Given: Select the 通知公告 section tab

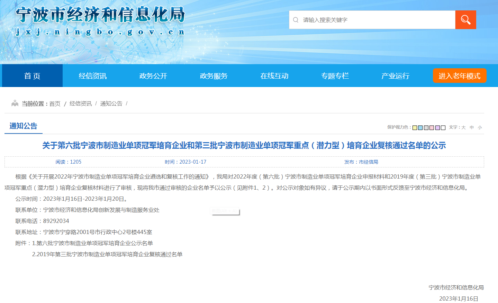Looking at the screenshot, I should pos(23,126).
